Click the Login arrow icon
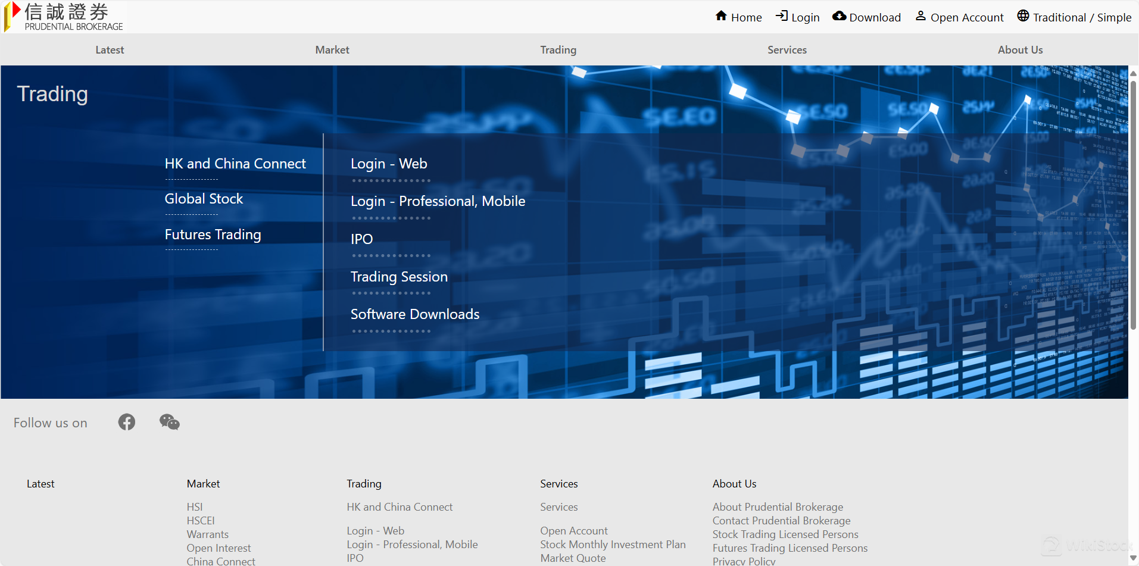1139x566 pixels. coord(782,16)
